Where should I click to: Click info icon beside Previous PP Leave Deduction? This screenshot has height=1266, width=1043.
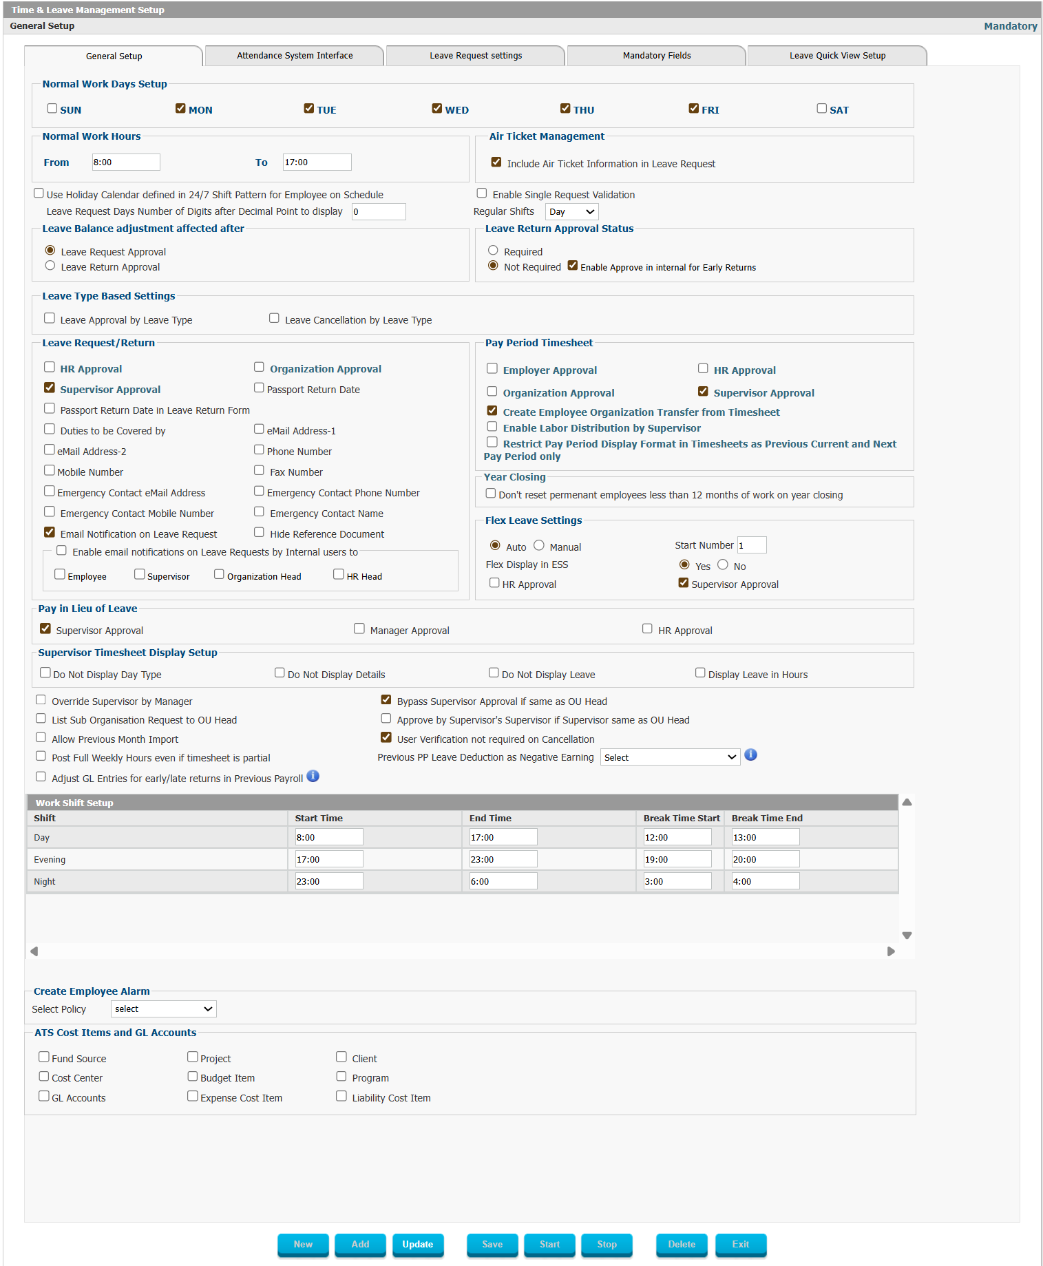(750, 755)
